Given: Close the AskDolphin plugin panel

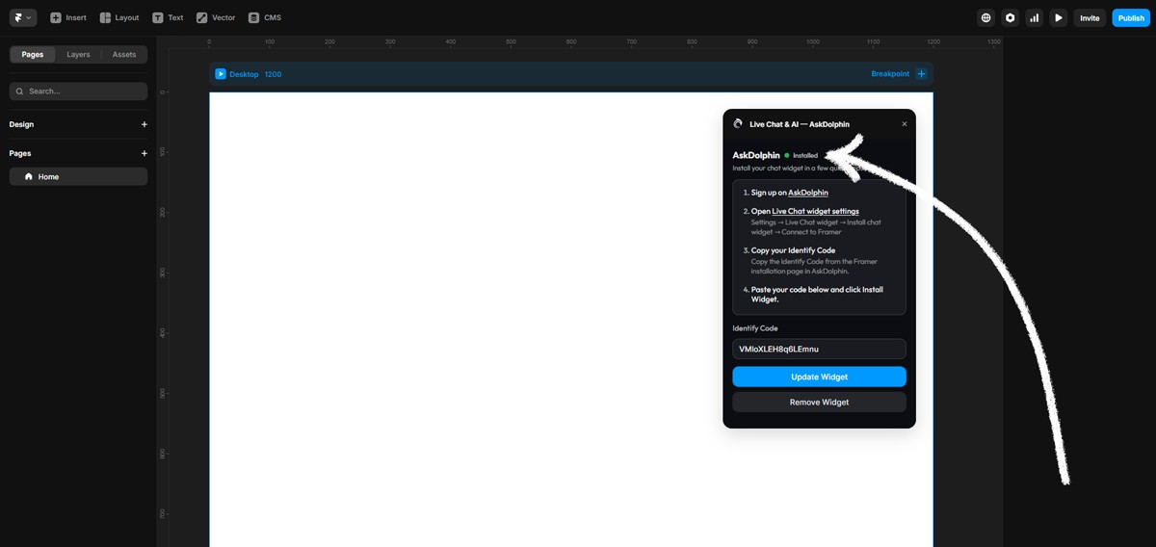Looking at the screenshot, I should click(904, 124).
